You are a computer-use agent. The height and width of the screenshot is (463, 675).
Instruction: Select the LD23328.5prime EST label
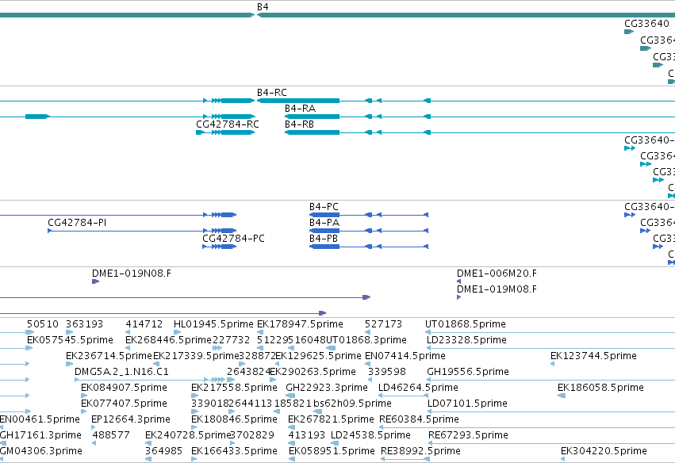466,340
